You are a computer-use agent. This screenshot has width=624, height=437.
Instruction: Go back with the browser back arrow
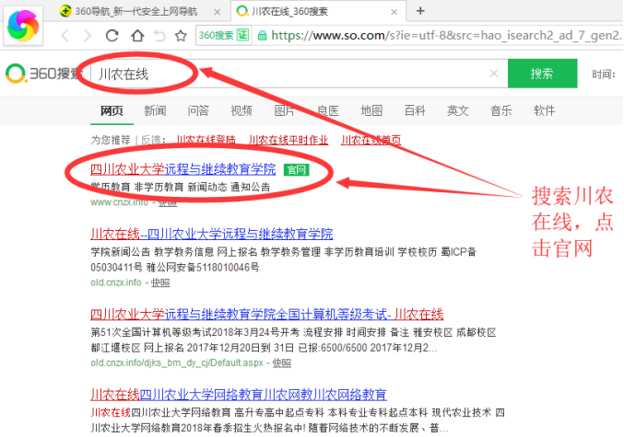tap(65, 36)
